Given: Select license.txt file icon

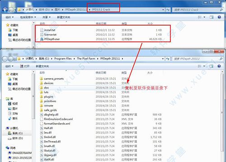Looking at the screenshot, I should tap(42, 34).
